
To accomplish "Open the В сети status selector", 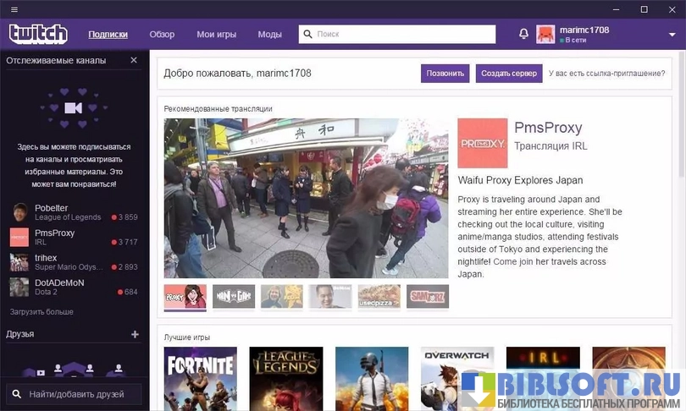I will tap(576, 40).
